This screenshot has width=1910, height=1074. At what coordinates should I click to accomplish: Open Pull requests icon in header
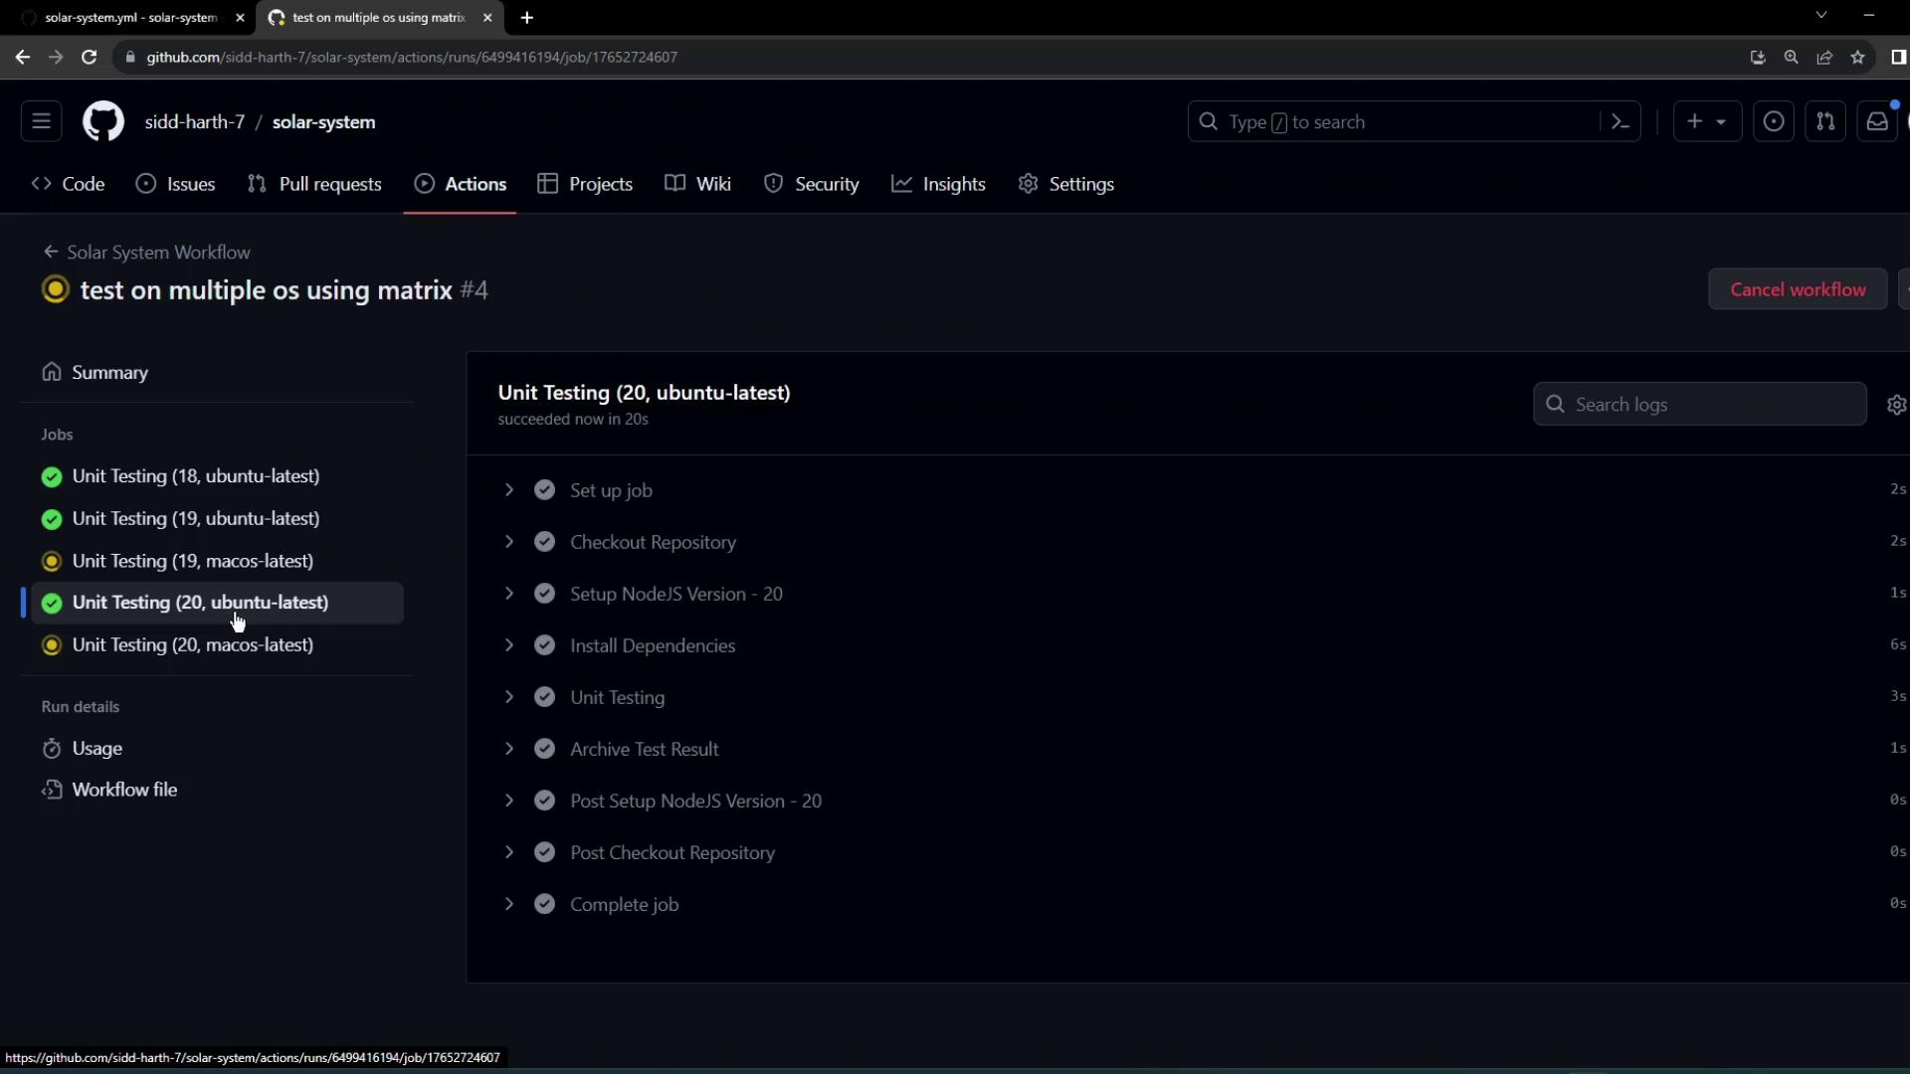pos(1825,121)
